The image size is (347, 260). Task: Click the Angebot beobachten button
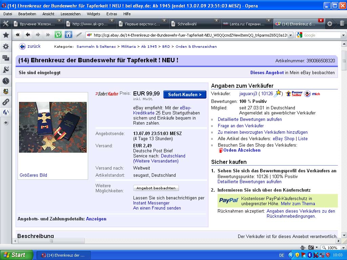tap(156, 188)
